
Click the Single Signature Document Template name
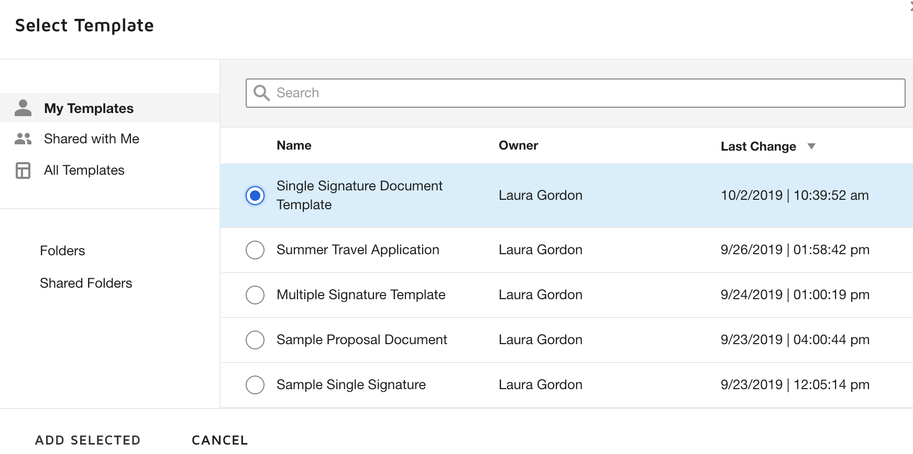pyautogui.click(x=359, y=195)
